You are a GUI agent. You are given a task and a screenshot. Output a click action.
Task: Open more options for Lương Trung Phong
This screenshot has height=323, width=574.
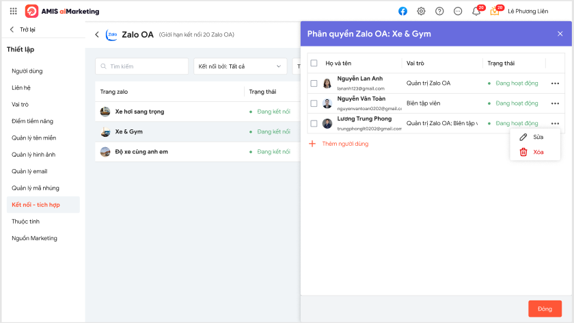pyautogui.click(x=555, y=124)
